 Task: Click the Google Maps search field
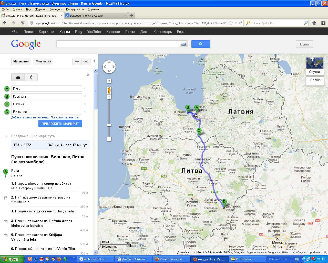(118, 44)
